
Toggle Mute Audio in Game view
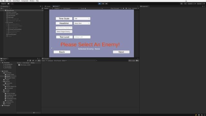[123, 8]
